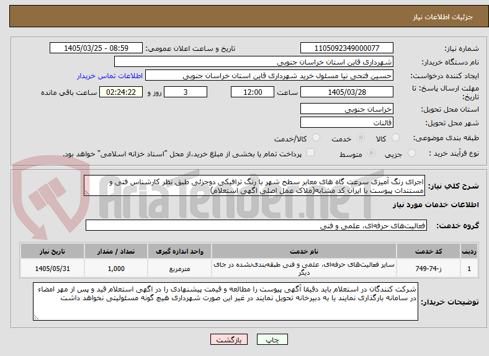
Task: Click the announcement date field 1405/03/25 - 08:59
Action: point(96,48)
